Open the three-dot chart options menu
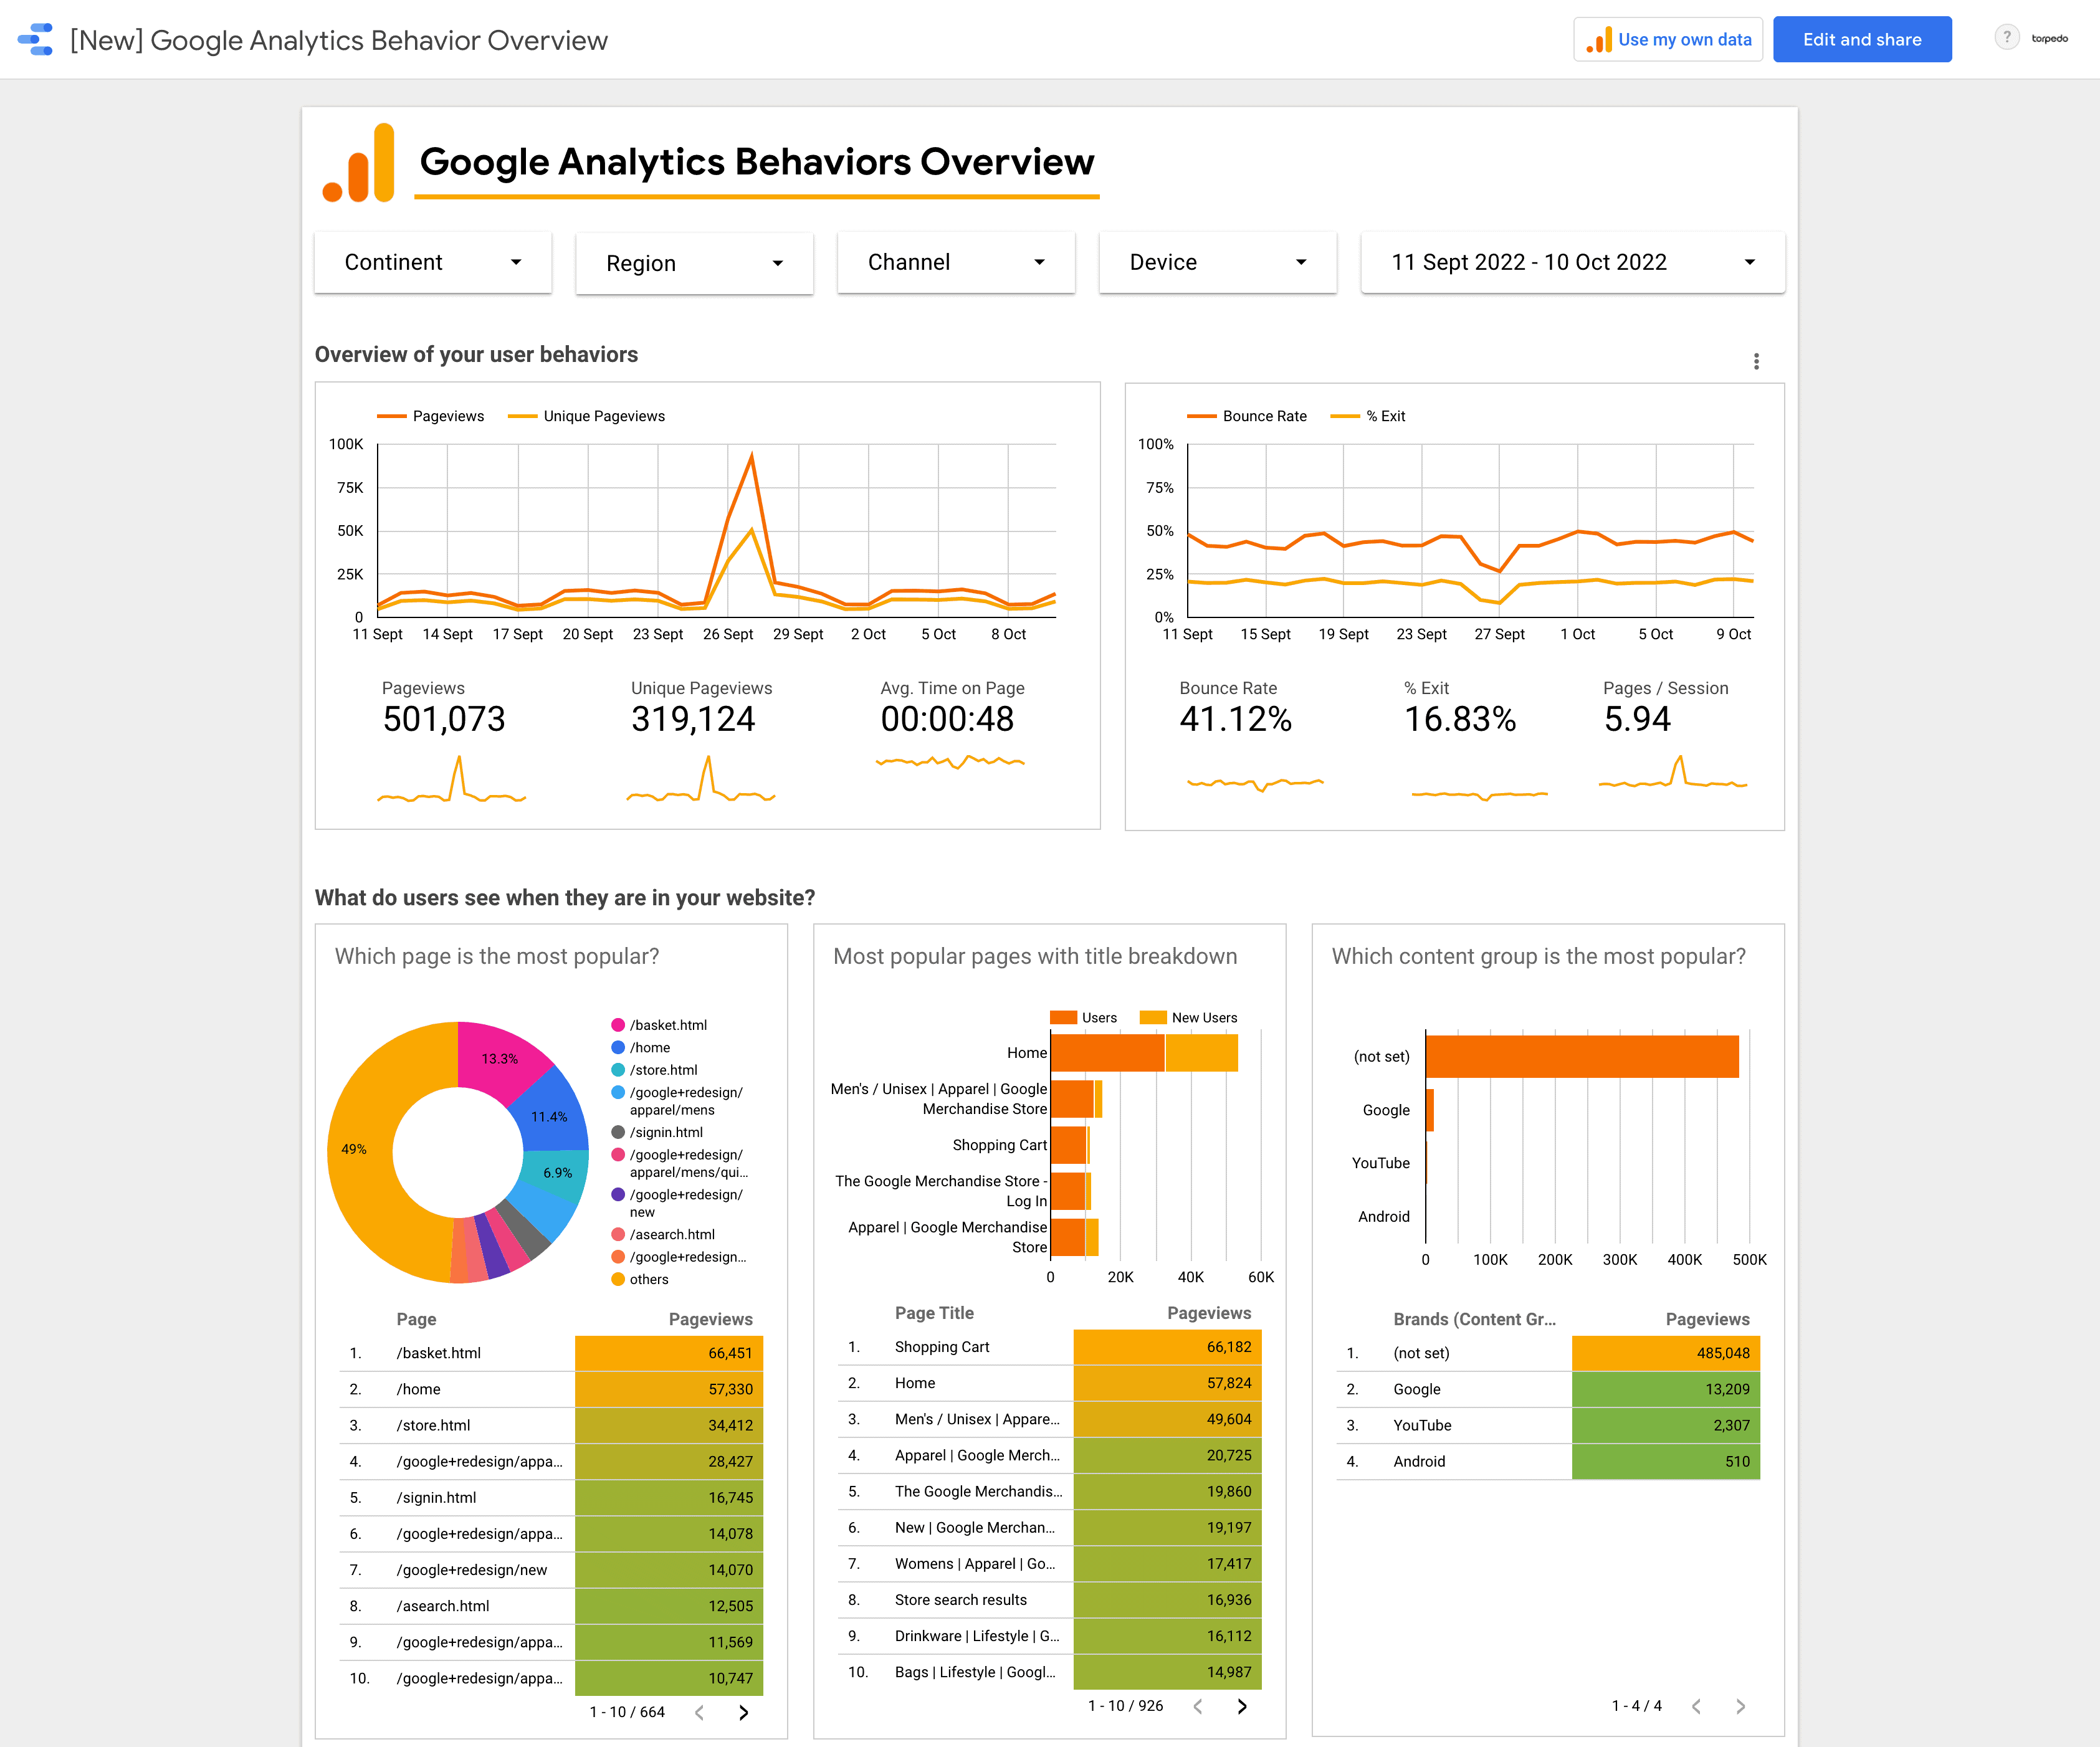 pyautogui.click(x=1756, y=361)
